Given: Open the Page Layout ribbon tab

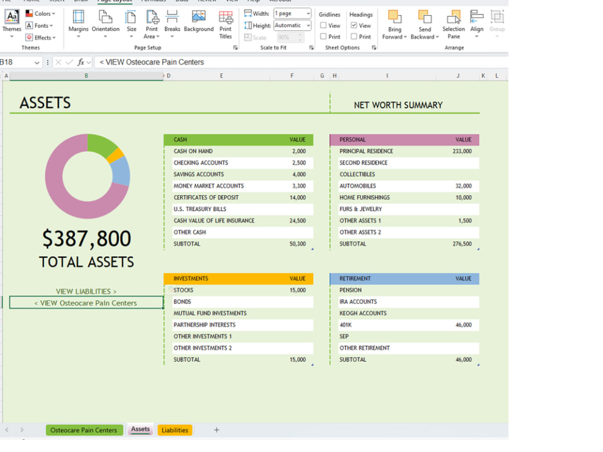Looking at the screenshot, I should tap(115, 1).
